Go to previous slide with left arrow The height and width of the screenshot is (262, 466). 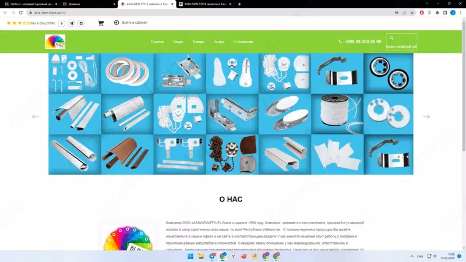pyautogui.click(x=36, y=116)
